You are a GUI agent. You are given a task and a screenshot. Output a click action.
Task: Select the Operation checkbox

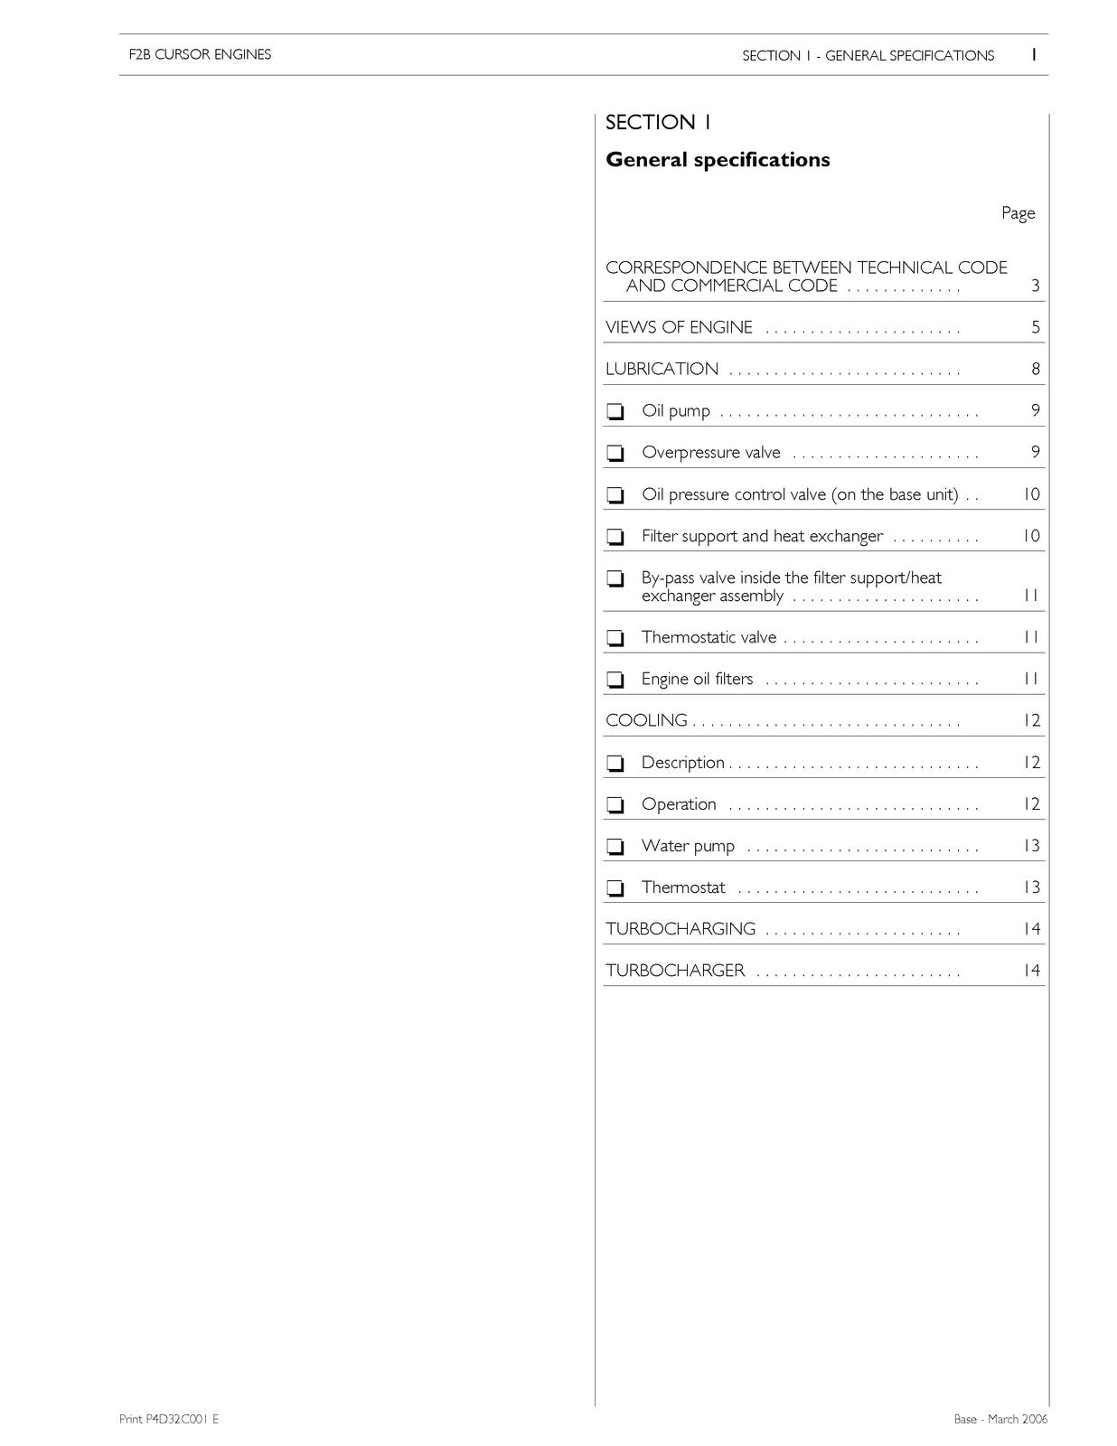click(x=615, y=806)
